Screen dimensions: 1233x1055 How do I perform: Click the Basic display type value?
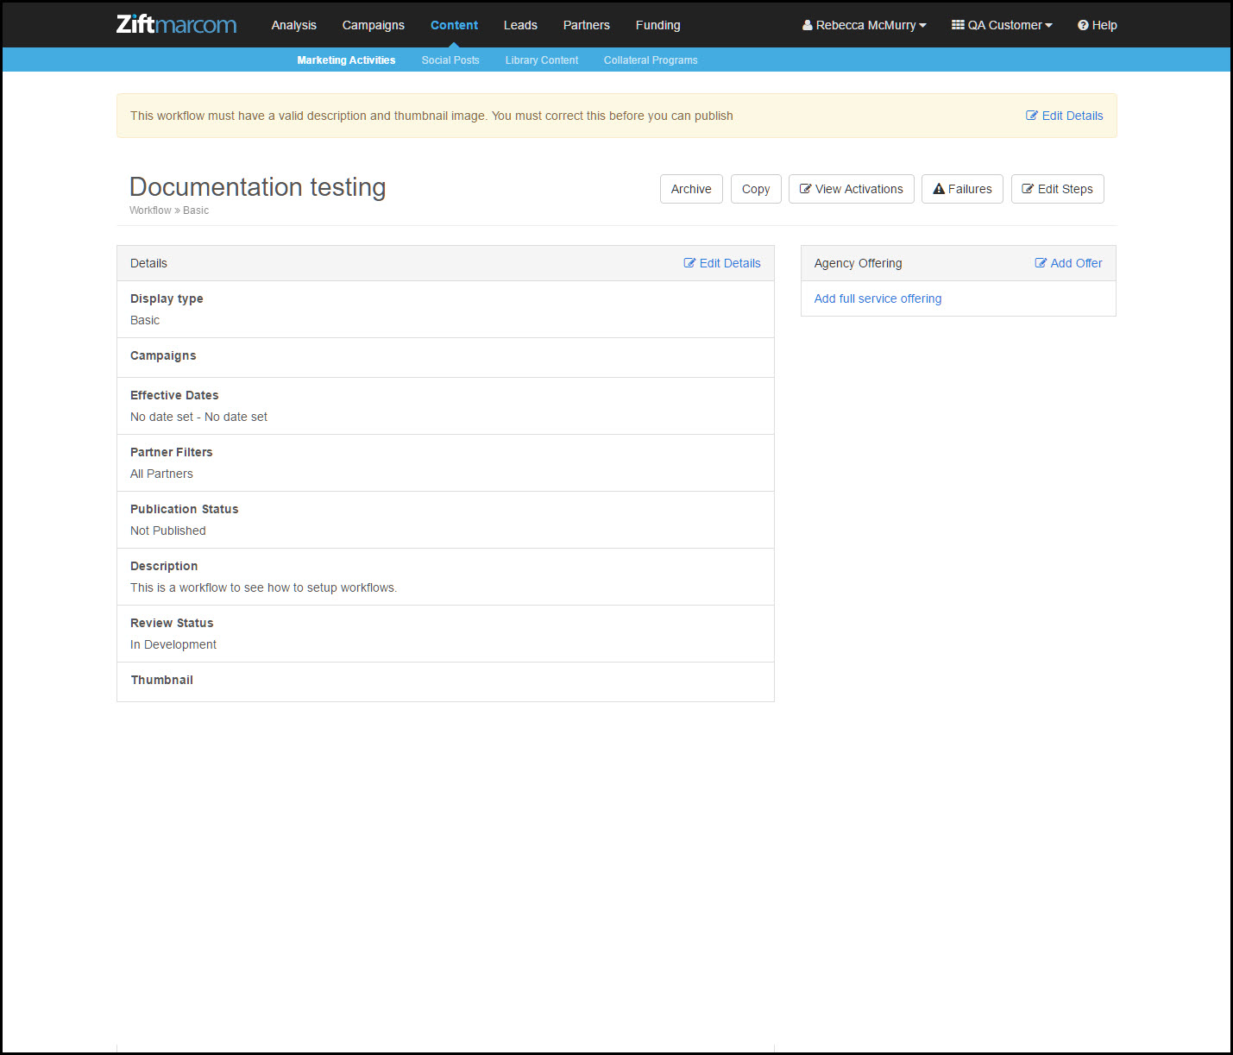tap(145, 320)
